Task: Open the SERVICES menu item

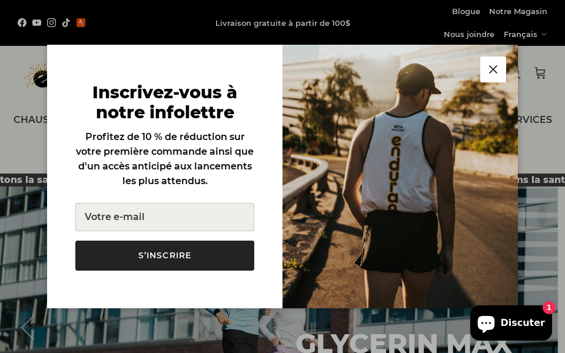Action: (535, 119)
